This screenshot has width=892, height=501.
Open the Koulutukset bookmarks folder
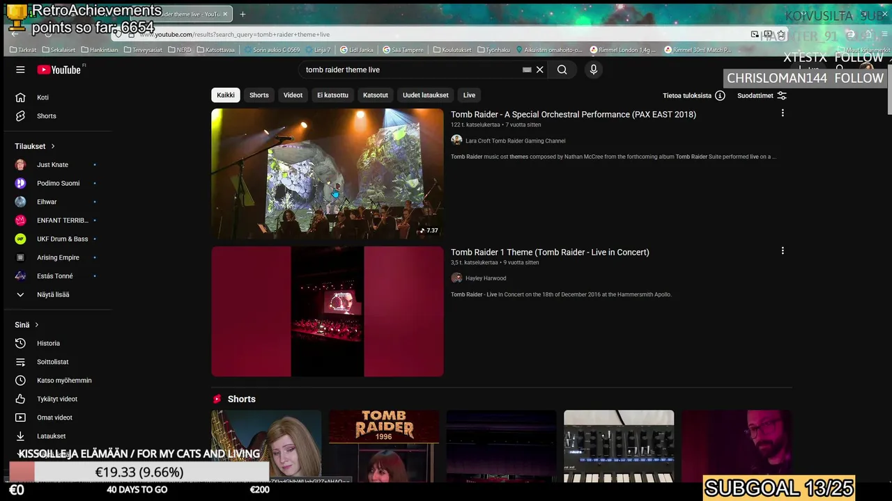click(452, 50)
